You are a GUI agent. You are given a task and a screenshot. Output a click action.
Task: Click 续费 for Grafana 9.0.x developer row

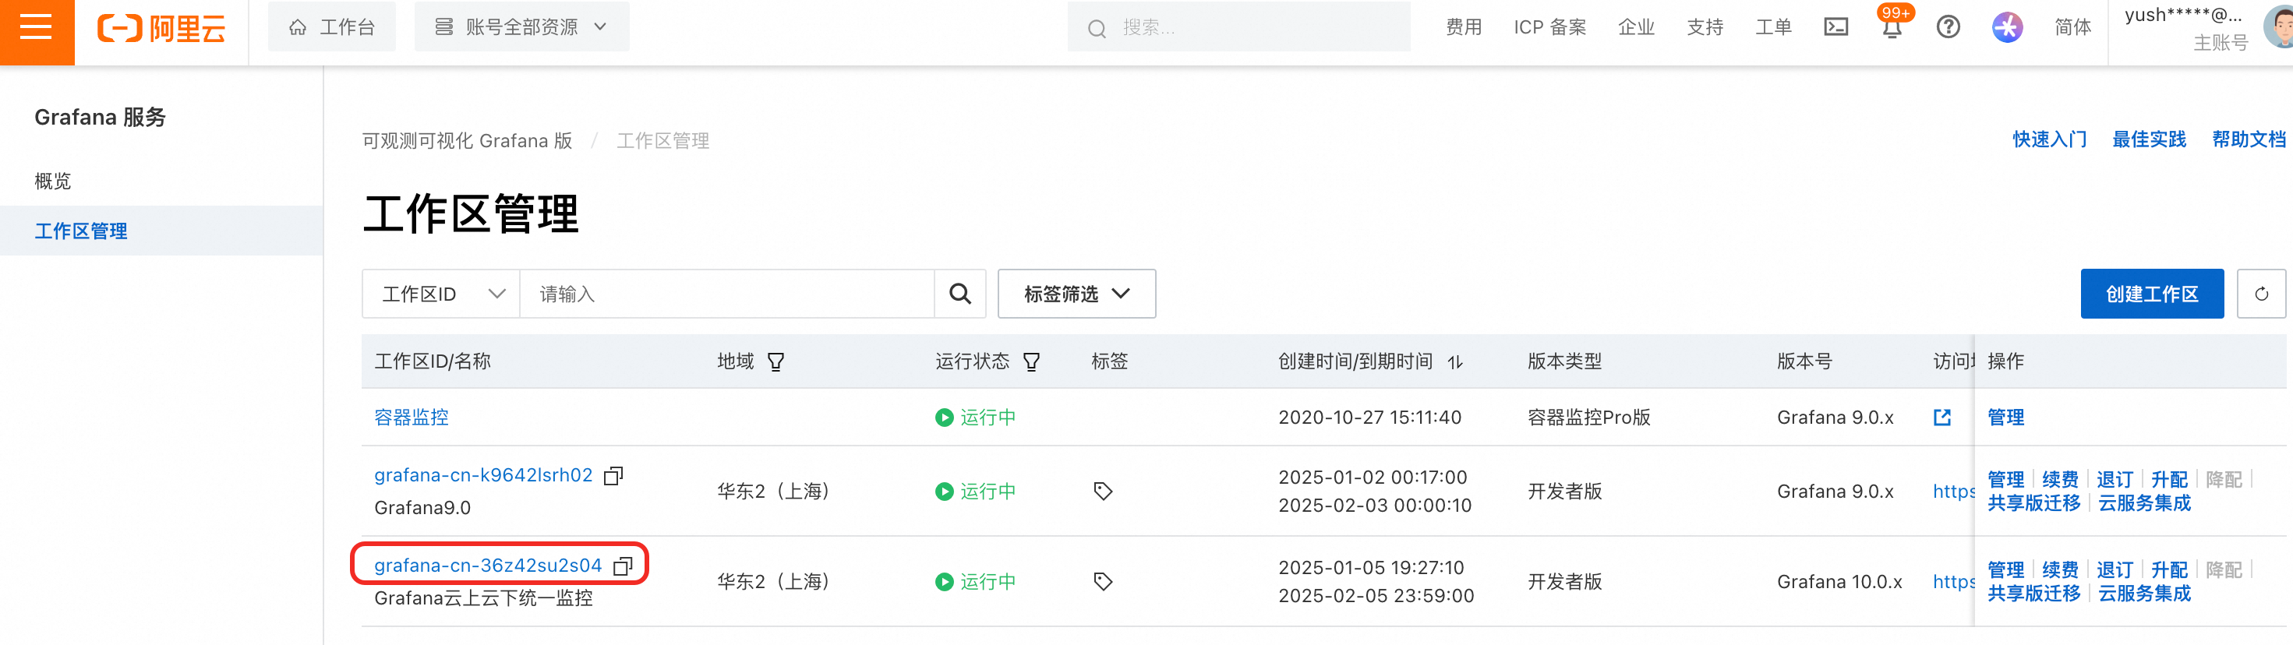[x=2060, y=480]
